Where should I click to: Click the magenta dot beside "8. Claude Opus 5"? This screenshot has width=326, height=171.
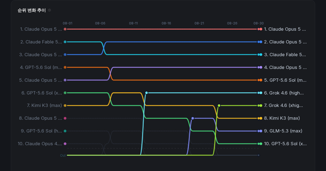65,118
